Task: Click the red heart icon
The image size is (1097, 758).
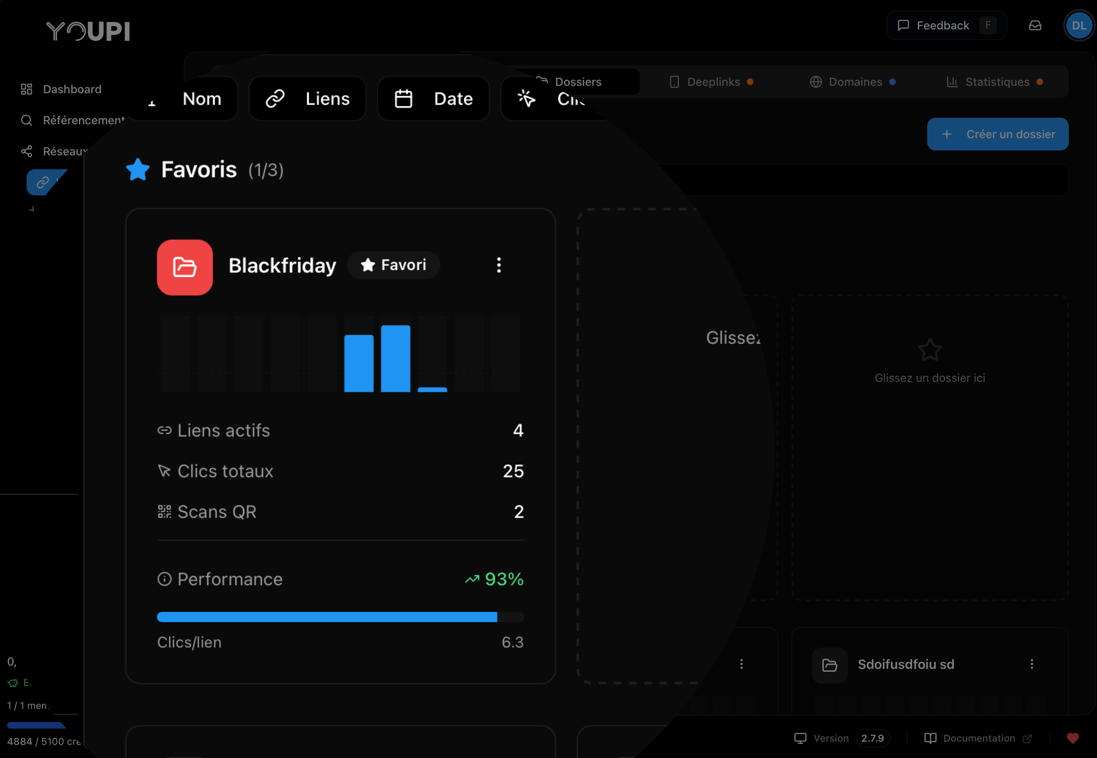Action: 1072,738
